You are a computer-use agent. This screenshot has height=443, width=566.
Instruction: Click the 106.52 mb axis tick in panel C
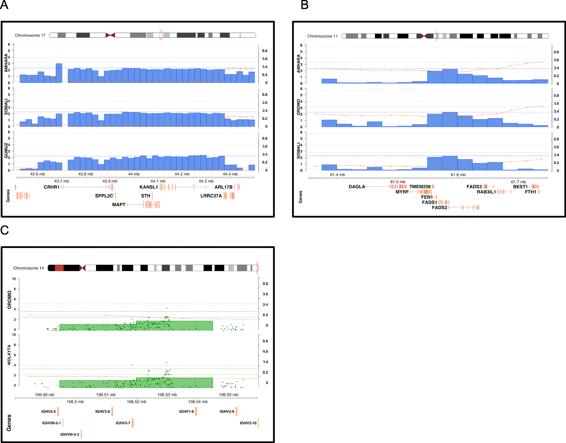[x=136, y=402]
